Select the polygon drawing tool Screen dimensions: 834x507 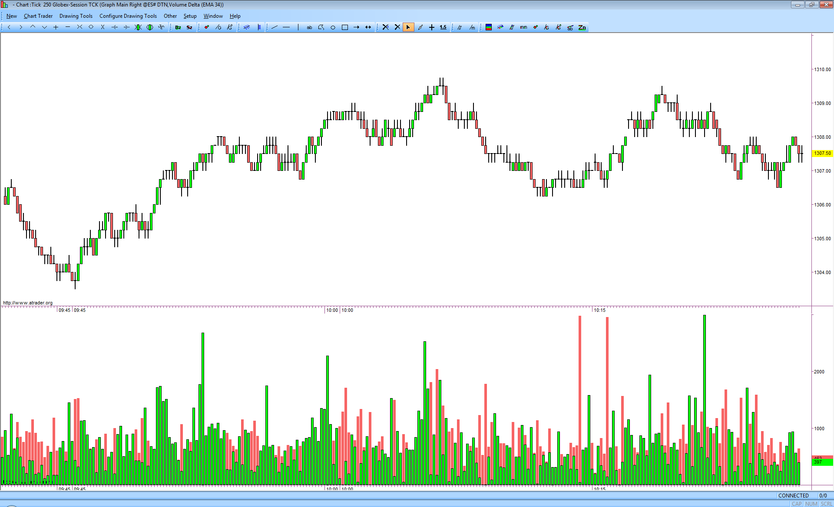coord(321,27)
